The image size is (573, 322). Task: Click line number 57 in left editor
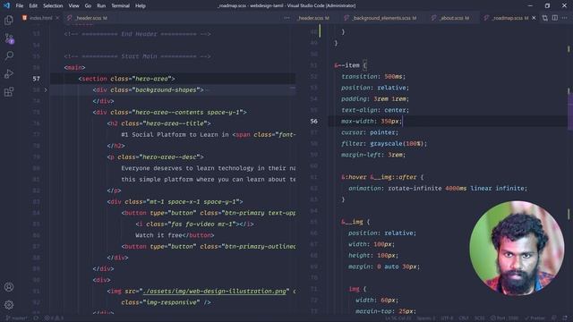point(36,79)
